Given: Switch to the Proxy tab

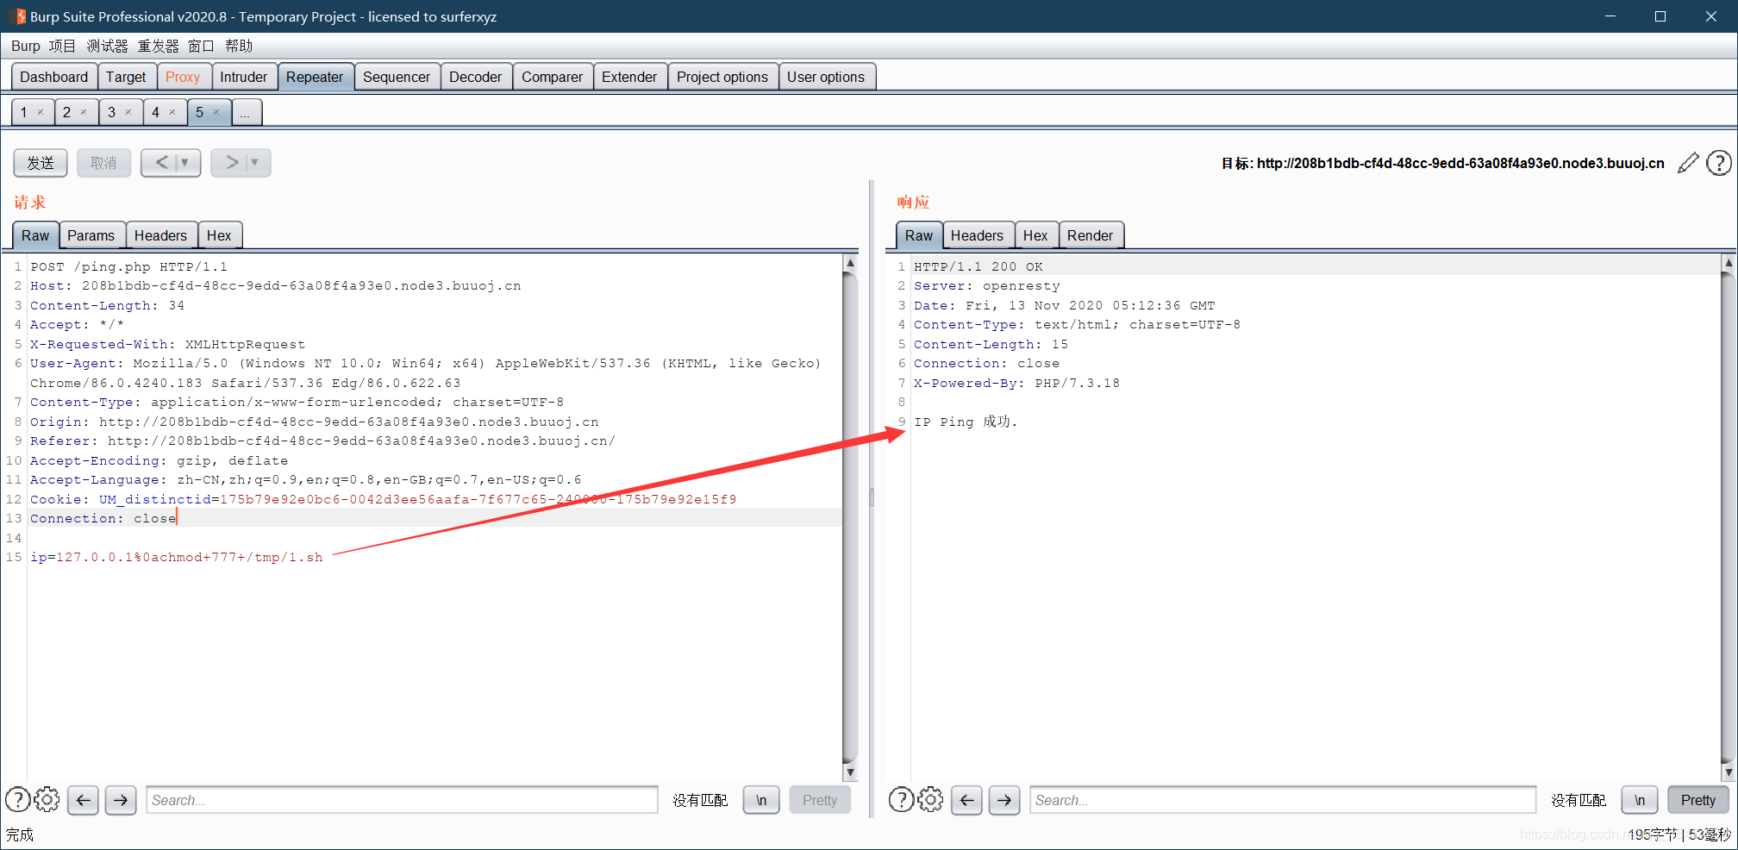Looking at the screenshot, I should [x=183, y=77].
